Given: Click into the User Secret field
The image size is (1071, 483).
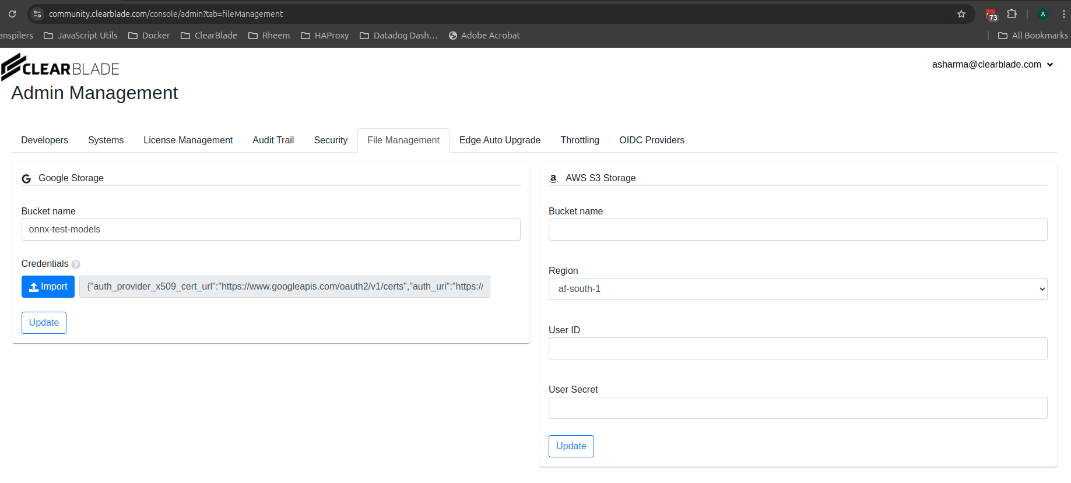Looking at the screenshot, I should pos(797,408).
